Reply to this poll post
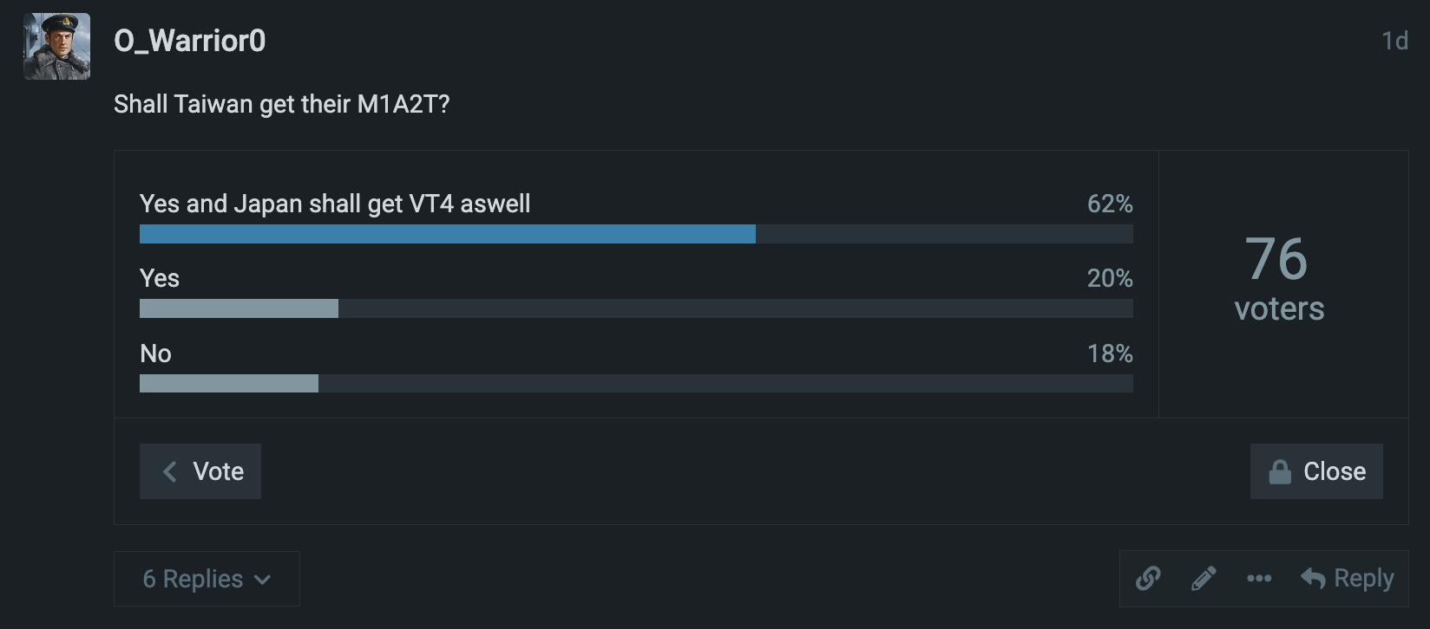 1348,578
